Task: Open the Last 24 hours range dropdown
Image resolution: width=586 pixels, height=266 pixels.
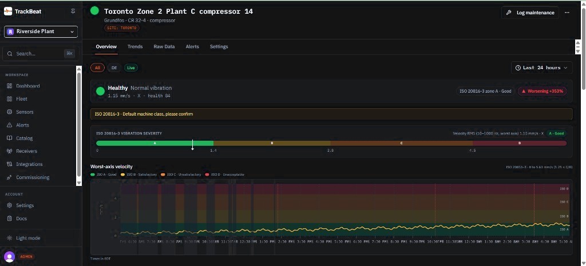Action: tap(541, 68)
